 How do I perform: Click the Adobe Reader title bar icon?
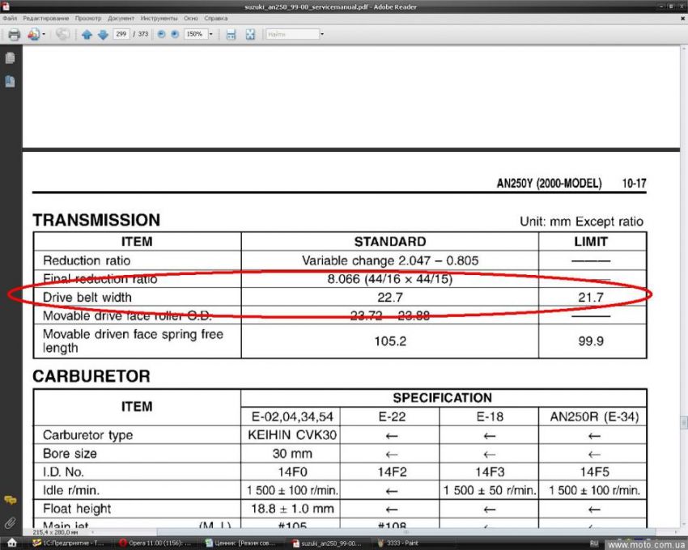click(x=6, y=6)
